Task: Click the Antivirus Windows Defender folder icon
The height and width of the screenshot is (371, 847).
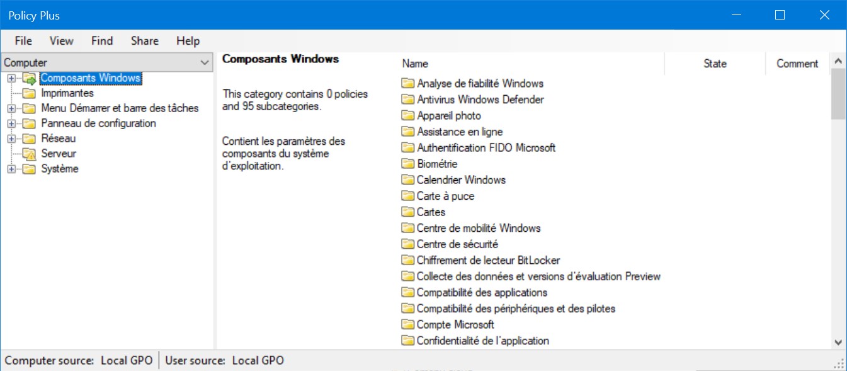Action: [408, 100]
